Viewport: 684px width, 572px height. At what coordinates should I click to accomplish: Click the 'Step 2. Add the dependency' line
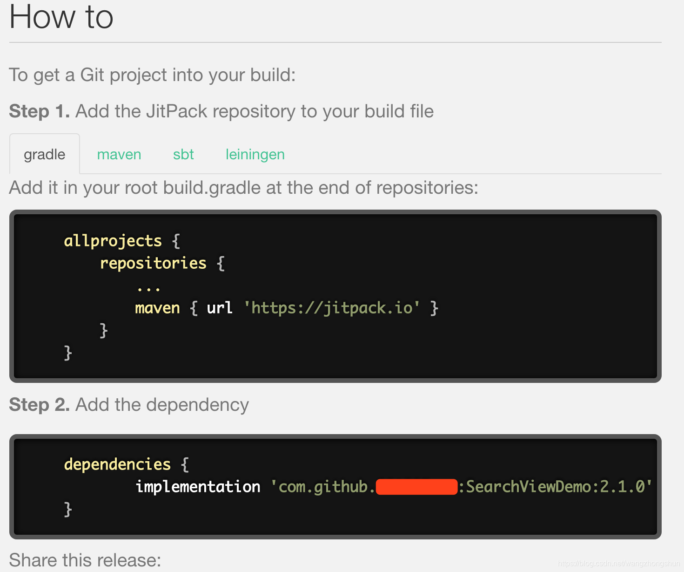pos(129,405)
